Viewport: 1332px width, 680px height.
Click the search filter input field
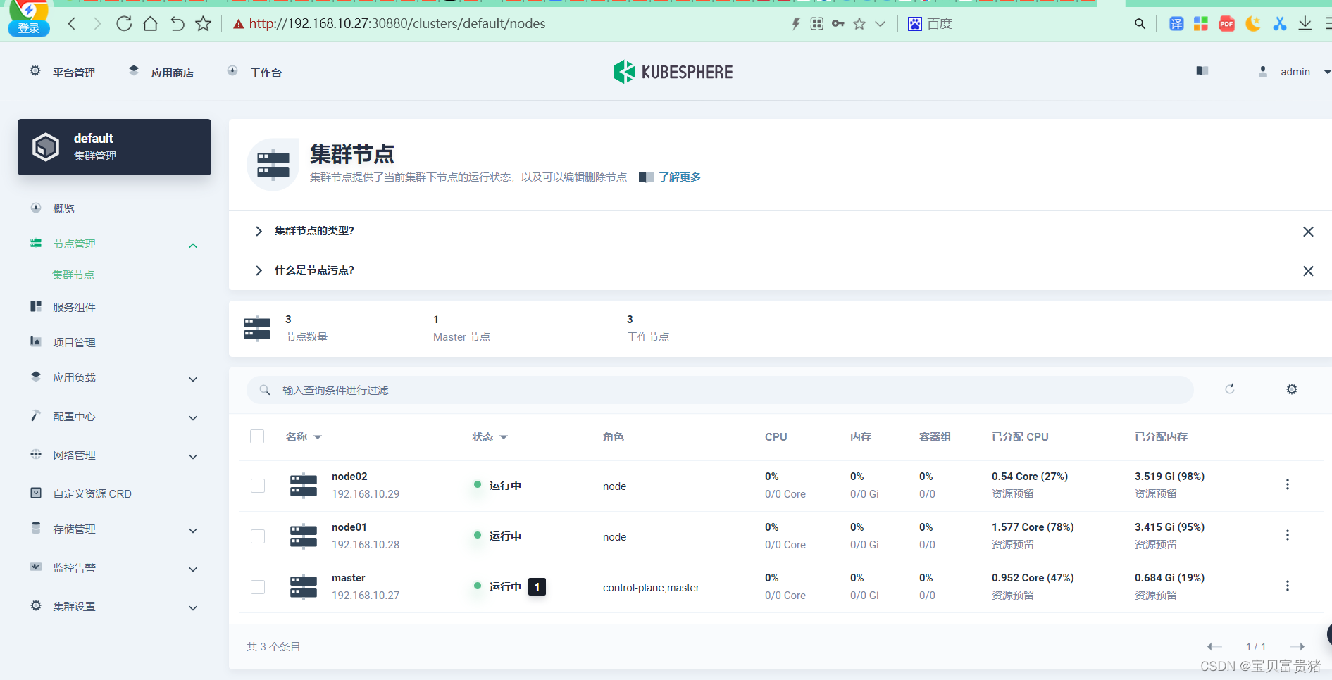[x=720, y=390]
